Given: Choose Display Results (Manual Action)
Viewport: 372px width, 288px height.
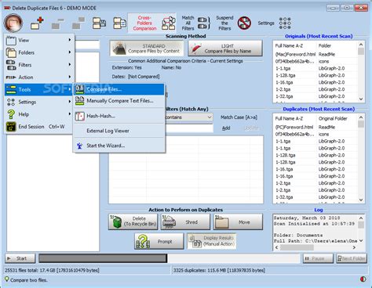Looking at the screenshot, I should [x=212, y=241].
